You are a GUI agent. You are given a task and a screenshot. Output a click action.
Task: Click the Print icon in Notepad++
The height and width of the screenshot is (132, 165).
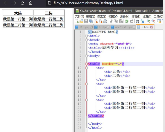coord(105,21)
